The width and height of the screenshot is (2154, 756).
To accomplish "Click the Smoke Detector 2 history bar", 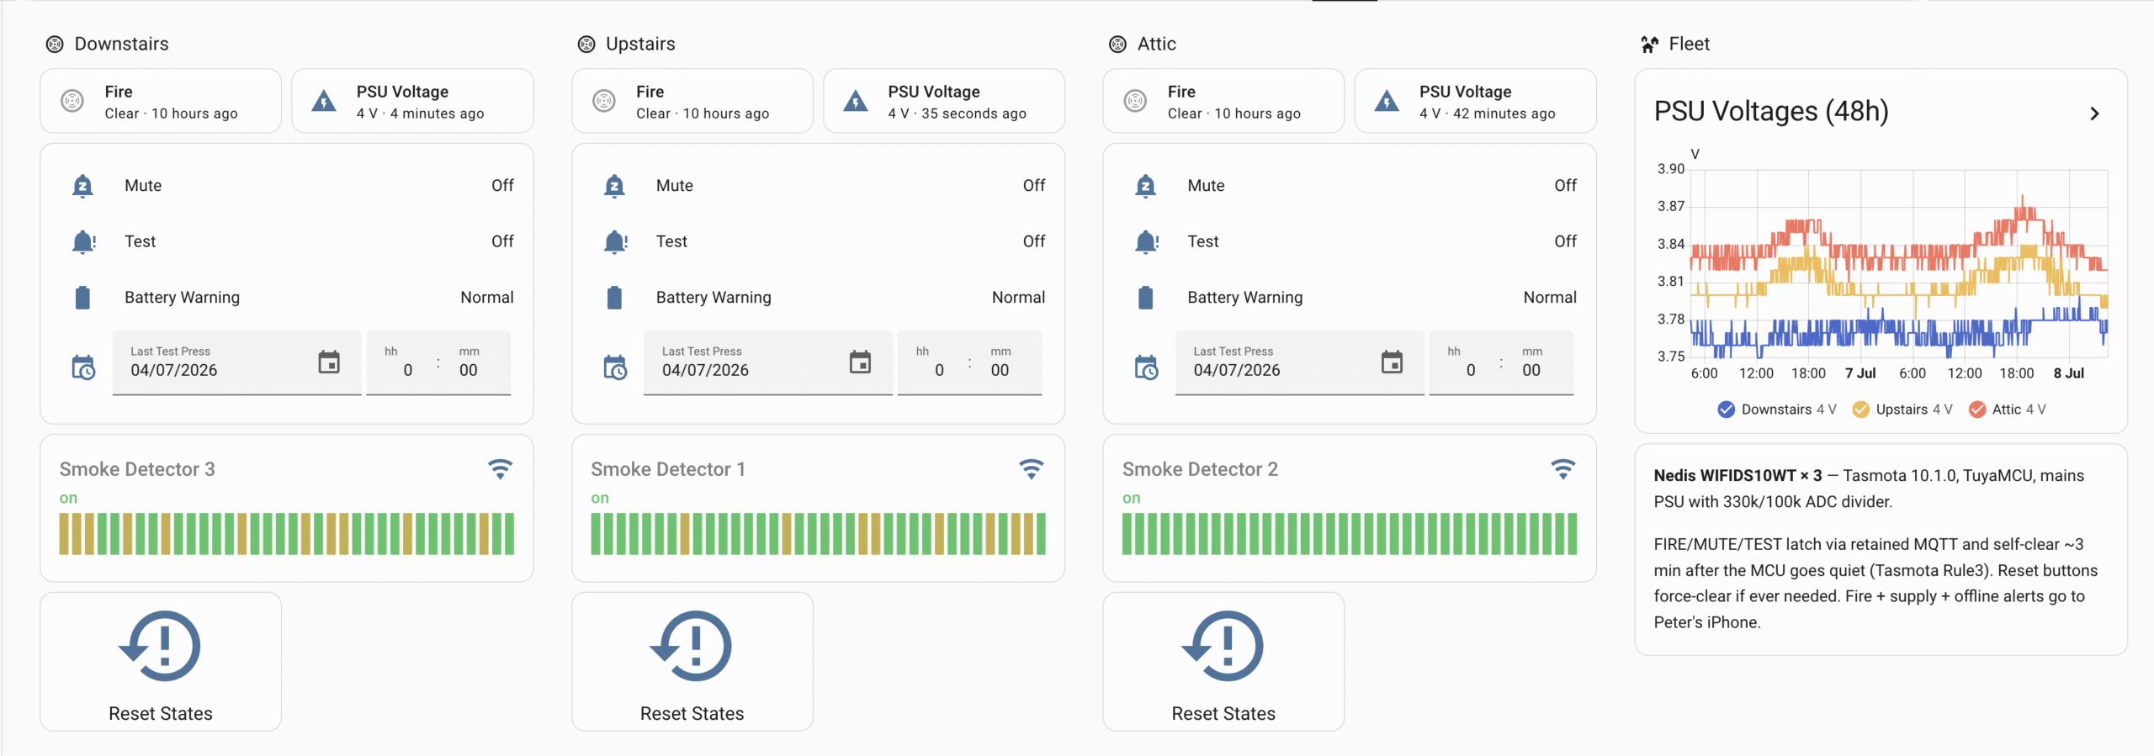I will [1350, 534].
